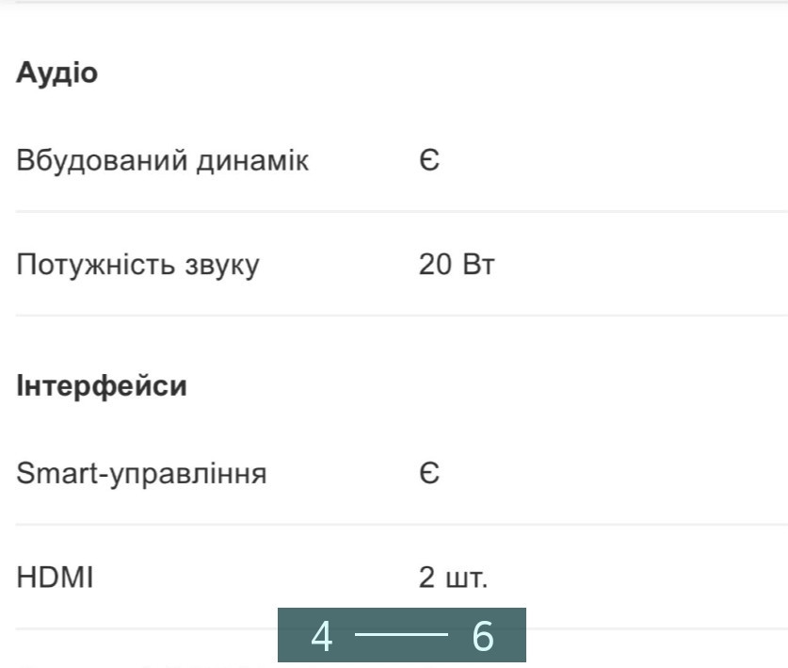Click the Є value for Вбудований динамік
The width and height of the screenshot is (788, 668).
pos(428,160)
